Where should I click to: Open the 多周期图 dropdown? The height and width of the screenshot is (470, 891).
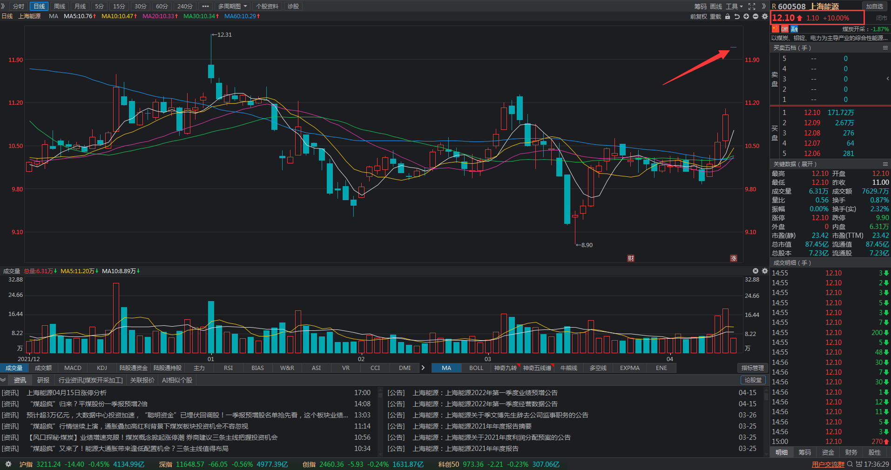tap(232, 6)
